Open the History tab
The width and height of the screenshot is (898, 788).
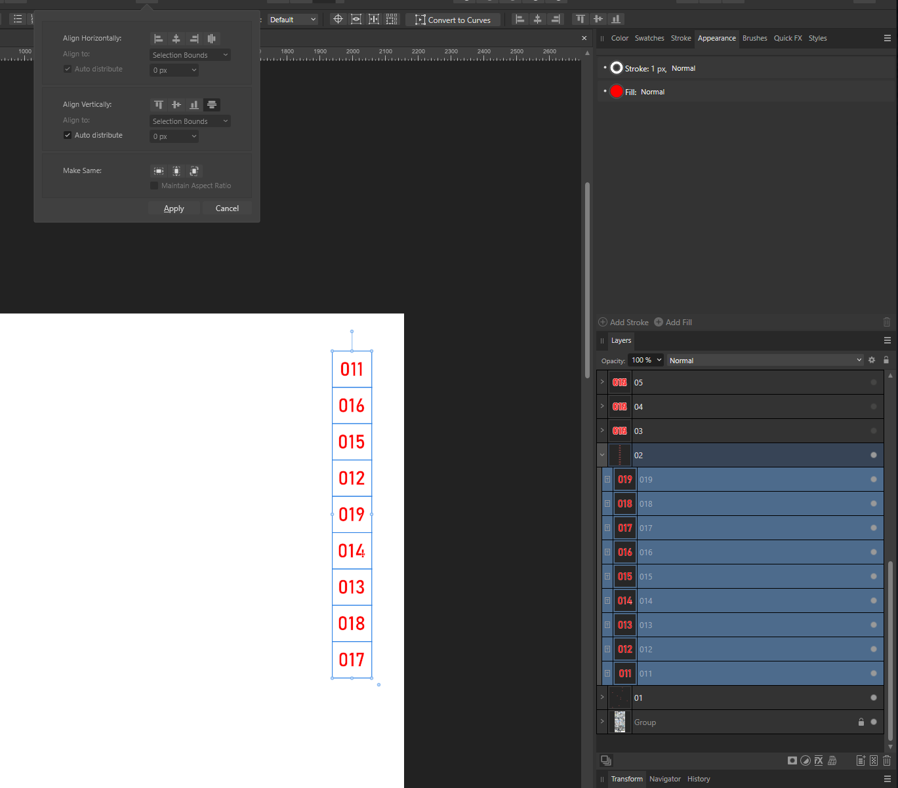coord(699,779)
